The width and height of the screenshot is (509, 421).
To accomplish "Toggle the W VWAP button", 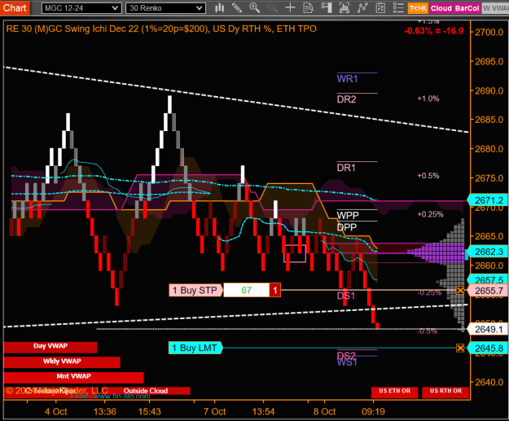I will point(495,8).
